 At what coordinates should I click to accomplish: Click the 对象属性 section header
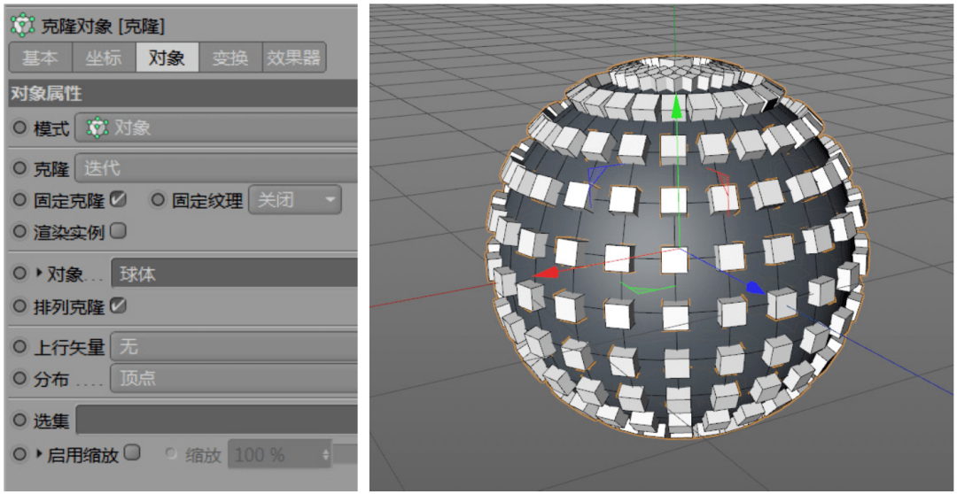(183, 94)
